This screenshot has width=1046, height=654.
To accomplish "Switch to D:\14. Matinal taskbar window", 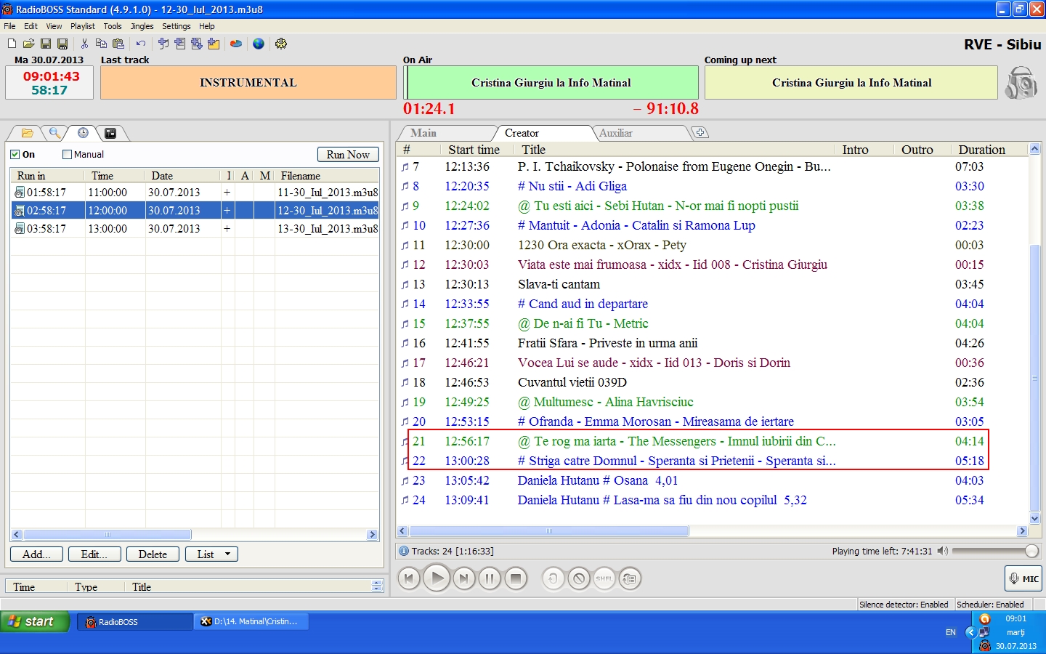I will point(251,621).
